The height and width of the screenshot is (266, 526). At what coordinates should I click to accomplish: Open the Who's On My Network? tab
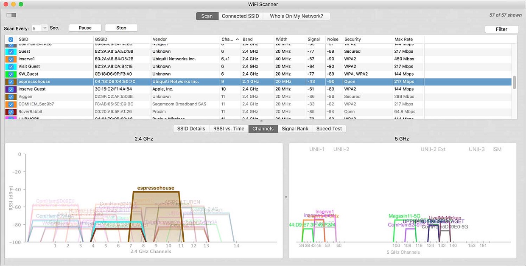pos(297,16)
